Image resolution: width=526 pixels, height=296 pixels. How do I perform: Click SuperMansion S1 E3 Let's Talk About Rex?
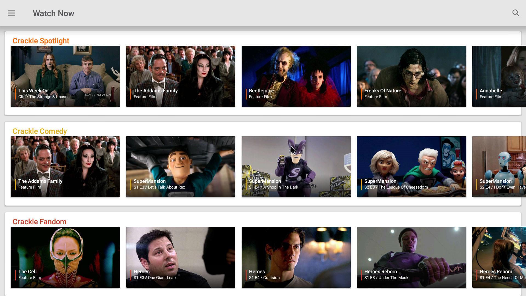pyautogui.click(x=181, y=167)
